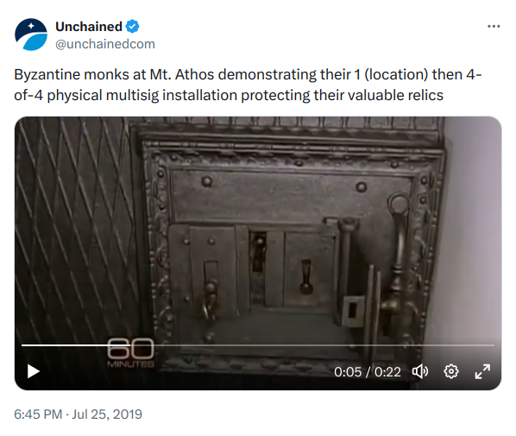Seek along the video progress bar
This screenshot has height=436, width=516.
(x=258, y=345)
